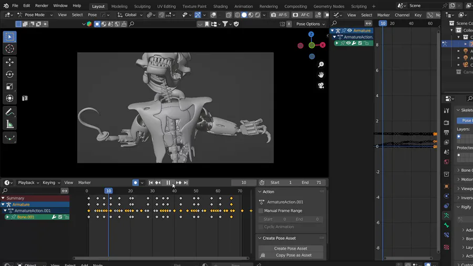Switch to the Sculpting workspace tab
Image resolution: width=473 pixels, height=266 pixels.
pos(142,6)
